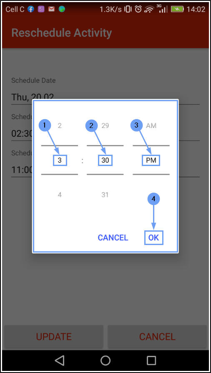Tap the Gmail notification icon

pyautogui.click(x=51, y=9)
